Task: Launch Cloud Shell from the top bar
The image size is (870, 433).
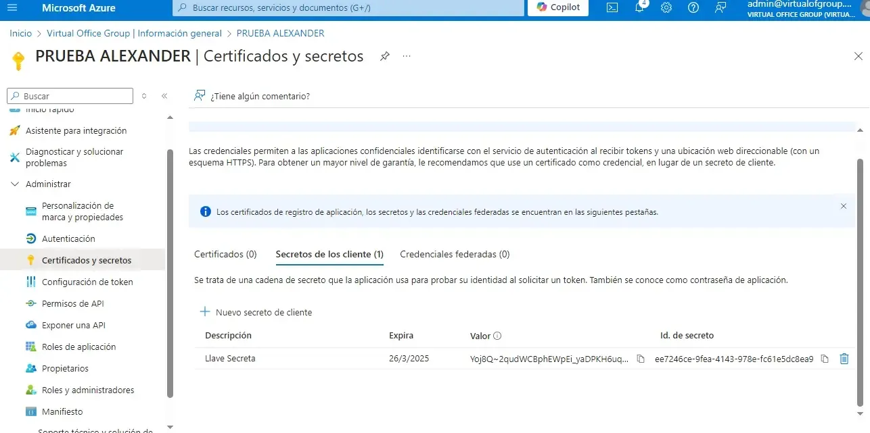Action: [x=612, y=8]
